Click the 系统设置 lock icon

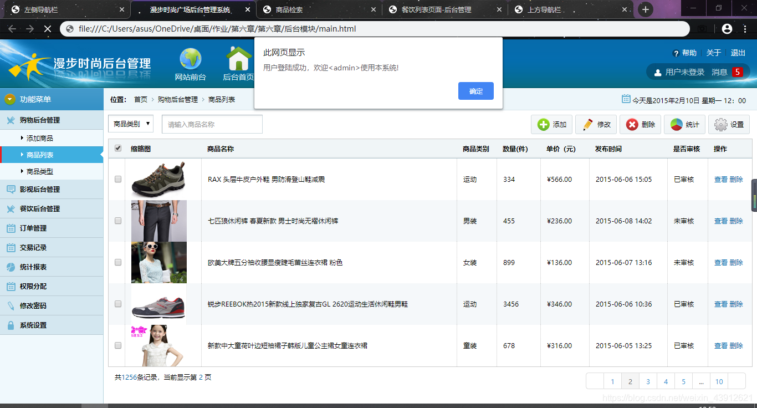[x=11, y=325]
